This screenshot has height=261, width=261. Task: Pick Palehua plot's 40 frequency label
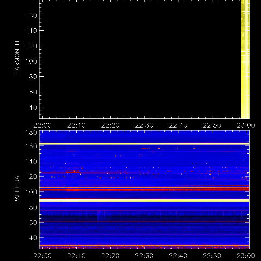click(33, 238)
